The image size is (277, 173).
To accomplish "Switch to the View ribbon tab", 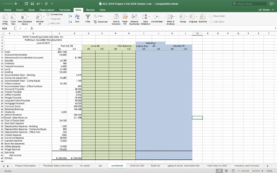I will coord(103,10).
